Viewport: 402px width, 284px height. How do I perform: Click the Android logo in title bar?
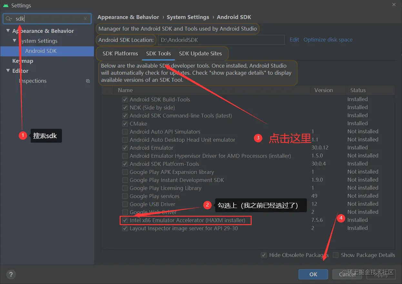[x=6, y=5]
